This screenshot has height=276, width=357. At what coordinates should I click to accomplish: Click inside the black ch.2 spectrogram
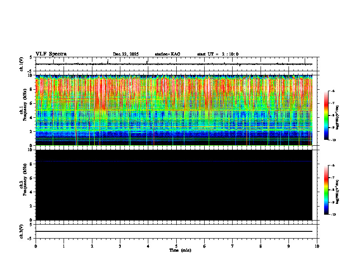tap(174, 185)
